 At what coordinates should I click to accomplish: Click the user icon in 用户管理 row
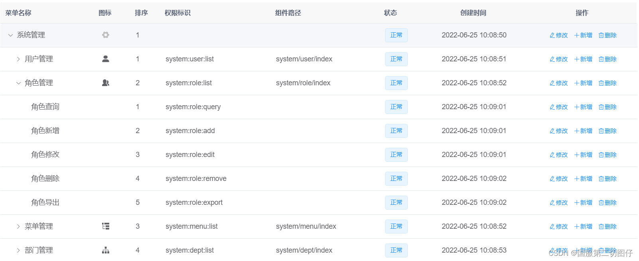click(106, 59)
